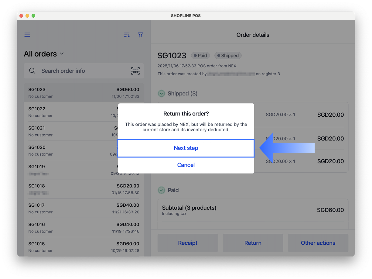Click the sort orders icon
The height and width of the screenshot is (279, 372).
[x=127, y=35]
